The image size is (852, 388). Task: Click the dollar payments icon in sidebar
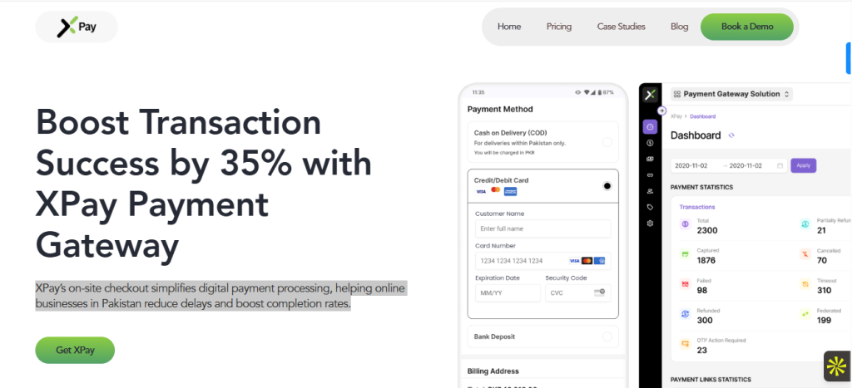pyautogui.click(x=650, y=143)
